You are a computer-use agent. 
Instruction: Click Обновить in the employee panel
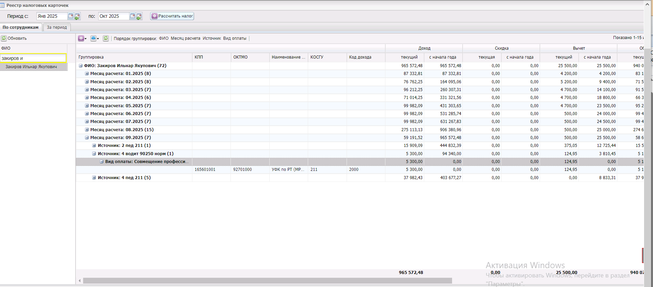[x=14, y=38]
